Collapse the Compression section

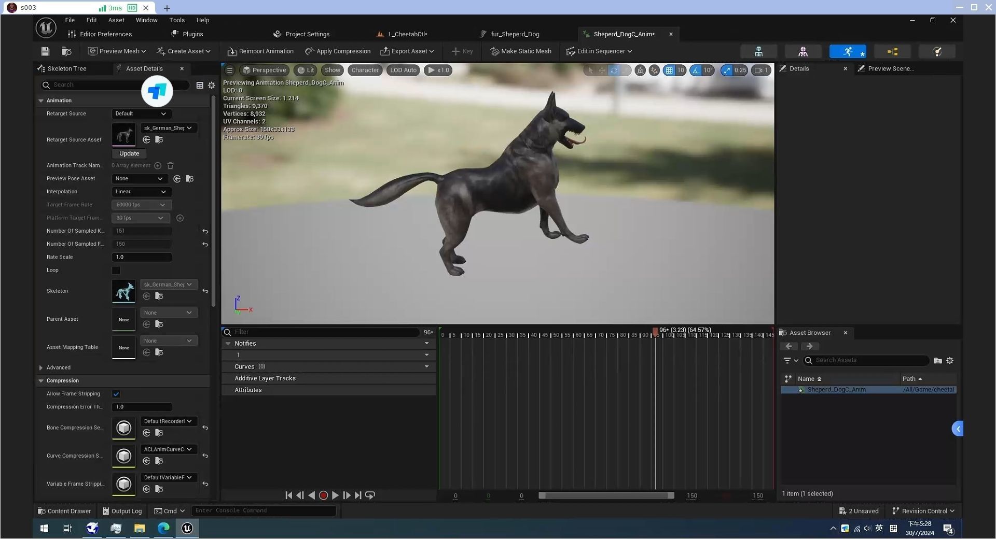pyautogui.click(x=41, y=381)
